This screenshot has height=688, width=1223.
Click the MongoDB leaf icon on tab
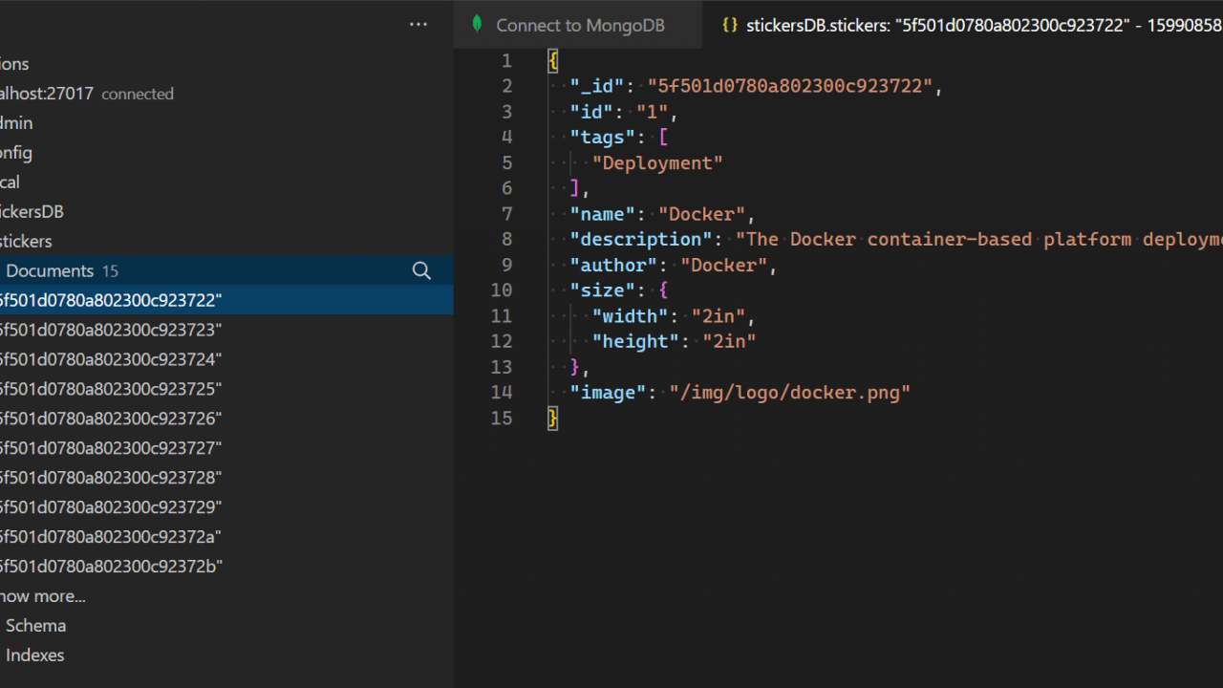tap(477, 25)
